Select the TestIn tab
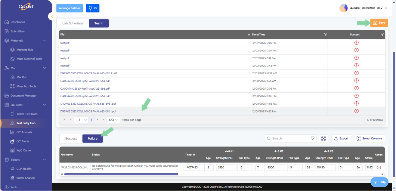The image size is (396, 191). (99, 23)
